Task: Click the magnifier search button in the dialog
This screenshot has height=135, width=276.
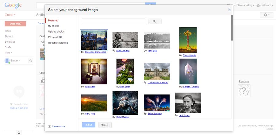Action: 155,21
